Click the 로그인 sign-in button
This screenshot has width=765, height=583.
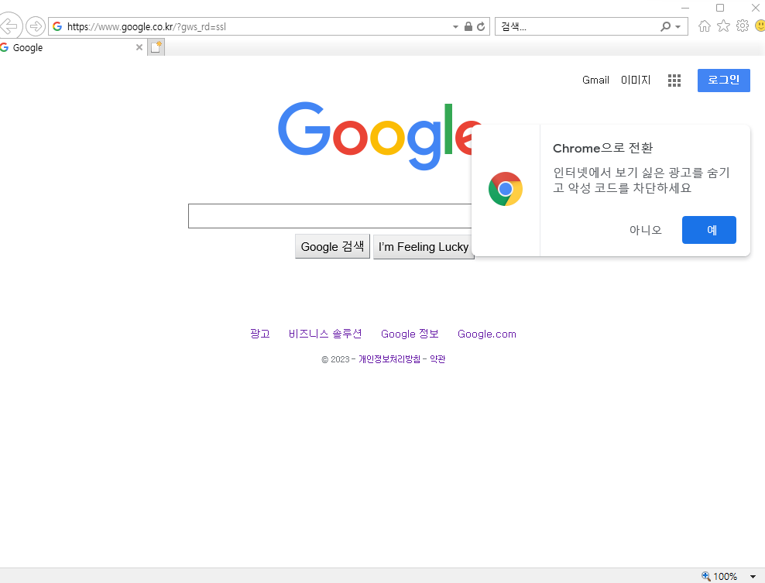[x=723, y=81]
